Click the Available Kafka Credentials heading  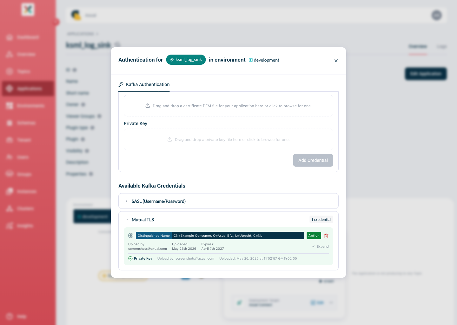pos(152,186)
